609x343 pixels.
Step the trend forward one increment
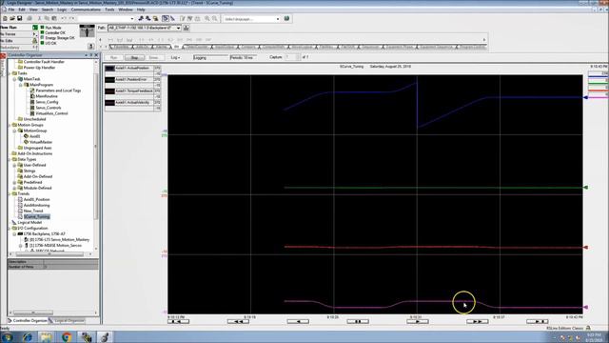click(418, 322)
